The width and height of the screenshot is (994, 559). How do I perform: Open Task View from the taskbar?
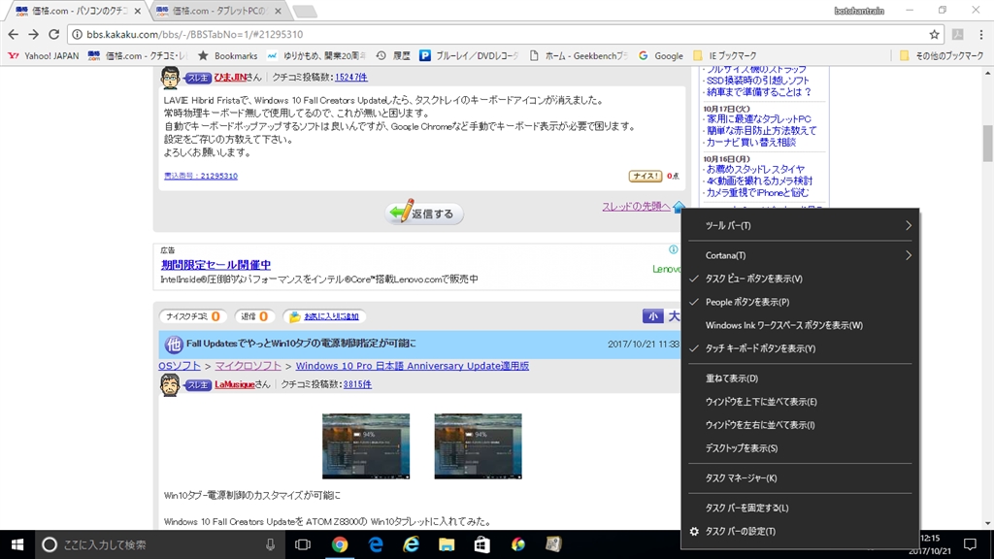coord(303,544)
